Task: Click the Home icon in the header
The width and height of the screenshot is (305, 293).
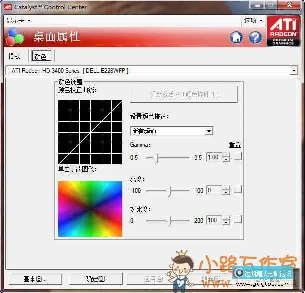Action: [236, 37]
